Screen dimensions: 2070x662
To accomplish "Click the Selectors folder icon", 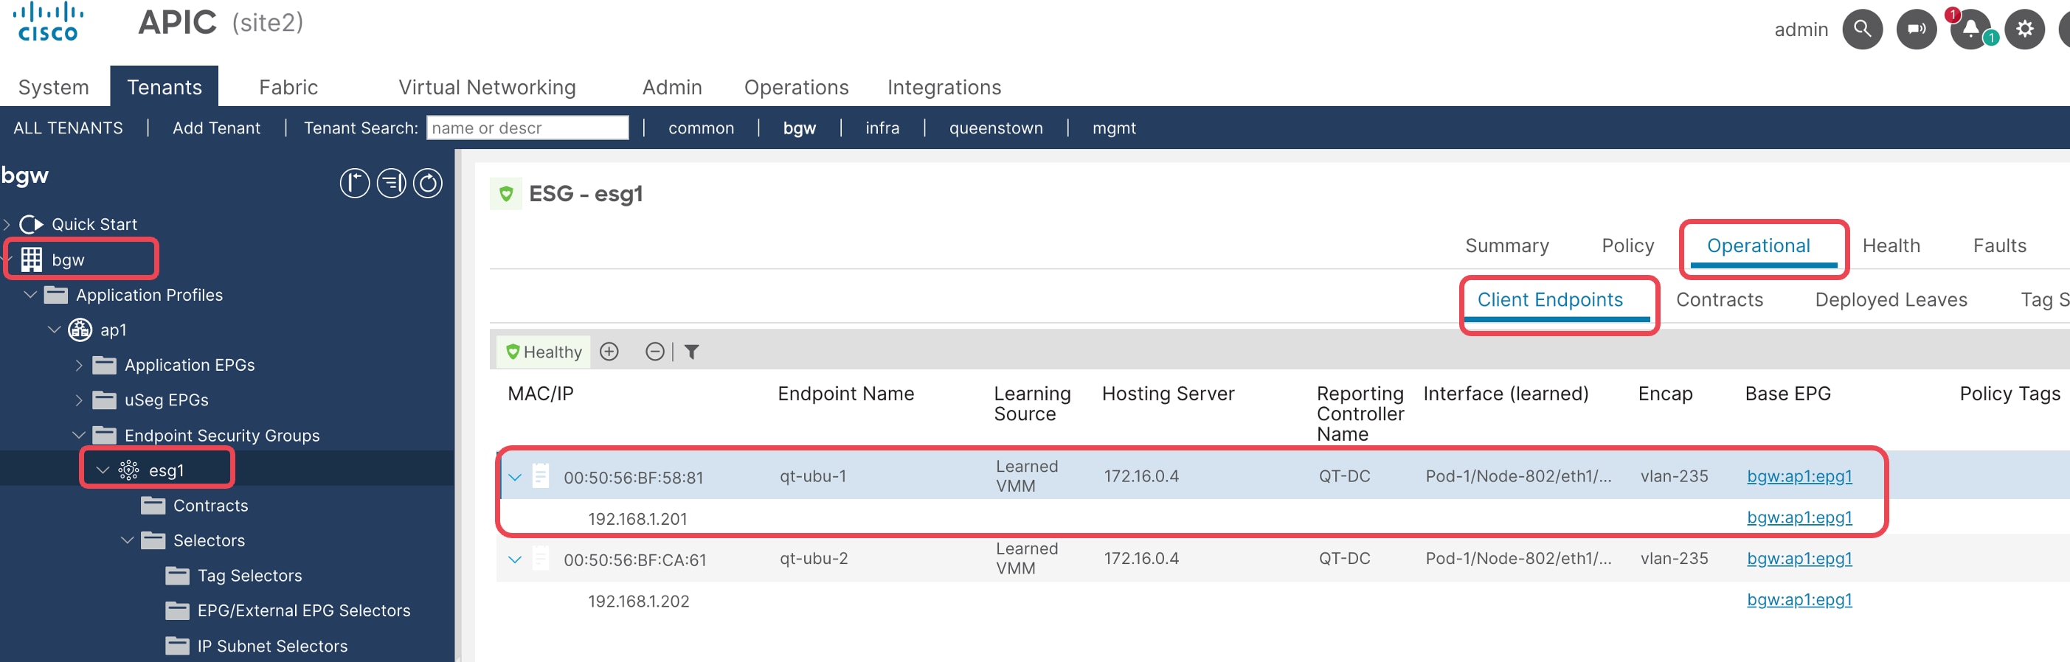I will (x=153, y=540).
